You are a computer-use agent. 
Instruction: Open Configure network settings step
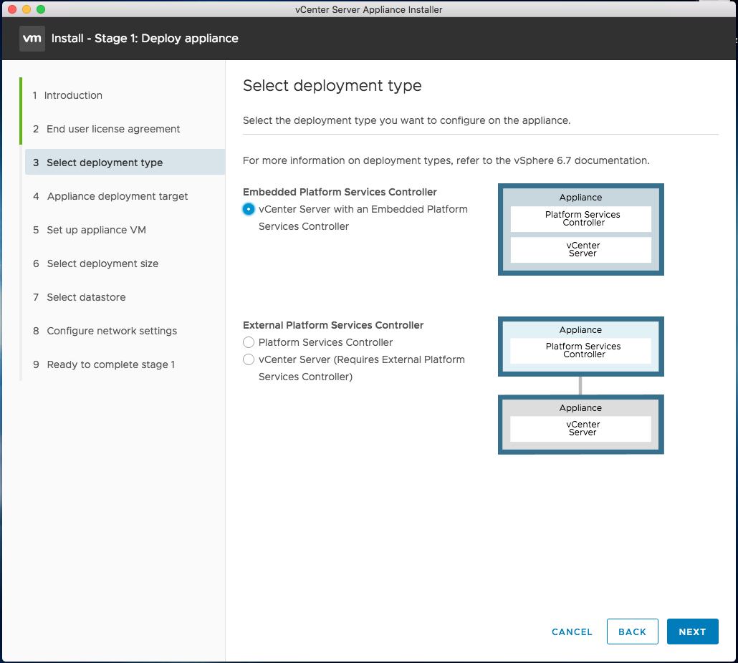click(x=112, y=331)
